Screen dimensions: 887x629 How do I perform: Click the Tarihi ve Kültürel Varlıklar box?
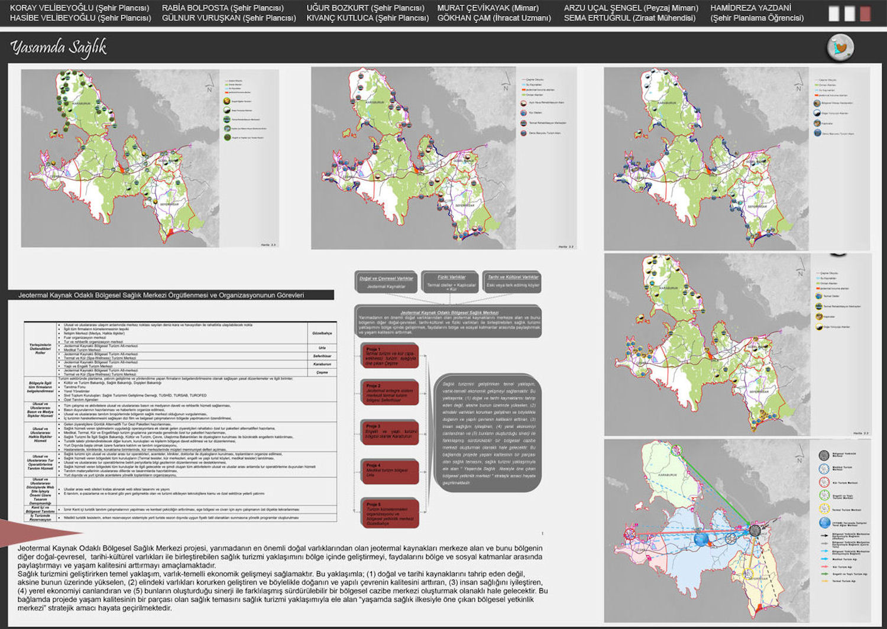click(x=512, y=281)
